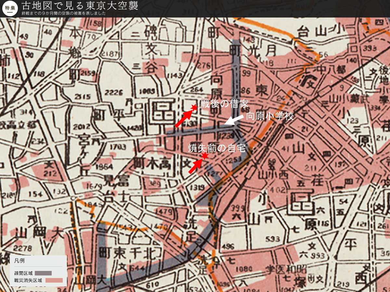Click the 北千束町 place name on map

click(x=130, y=252)
